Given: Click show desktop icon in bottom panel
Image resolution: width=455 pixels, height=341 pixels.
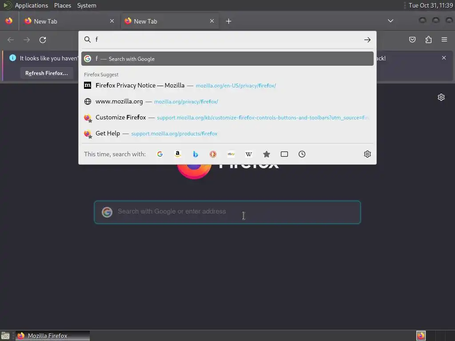Looking at the screenshot, I should pyautogui.click(x=5, y=336).
